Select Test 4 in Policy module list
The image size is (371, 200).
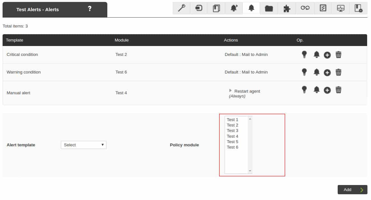click(x=232, y=136)
